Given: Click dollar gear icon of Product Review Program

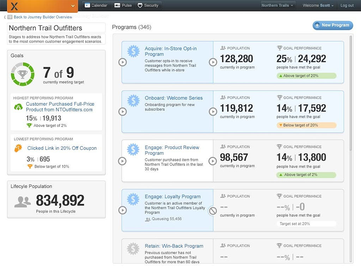Looking at the screenshot, I should (x=133, y=150).
